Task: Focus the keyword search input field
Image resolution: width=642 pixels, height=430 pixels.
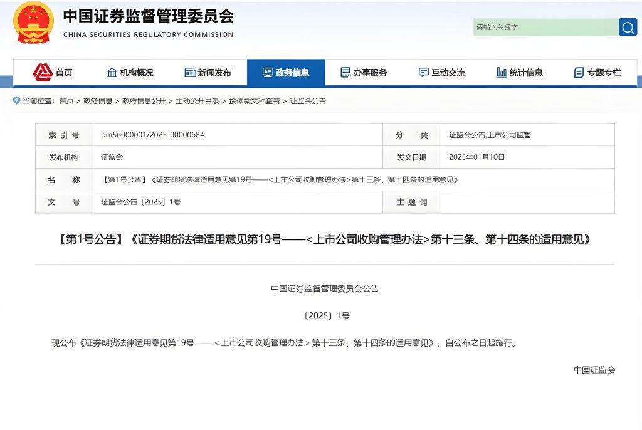Action: (546, 27)
